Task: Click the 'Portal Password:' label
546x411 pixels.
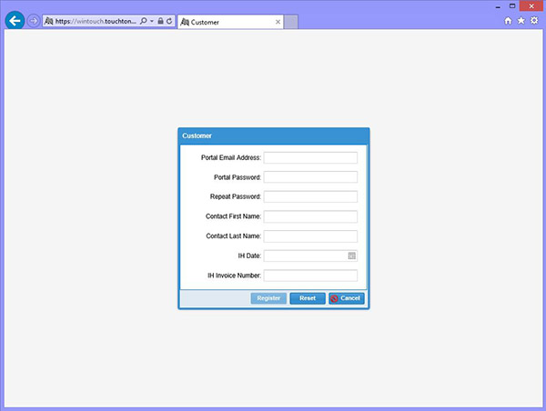Action: (x=238, y=177)
